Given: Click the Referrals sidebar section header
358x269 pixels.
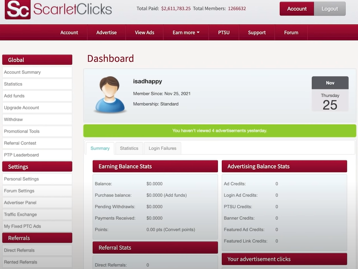Looking at the screenshot, I should (x=37, y=238).
